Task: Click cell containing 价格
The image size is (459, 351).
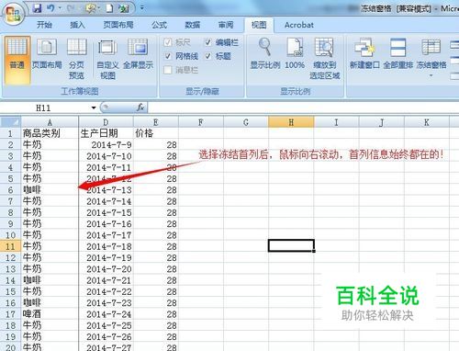Action: pyautogui.click(x=156, y=133)
